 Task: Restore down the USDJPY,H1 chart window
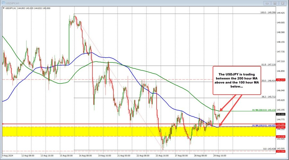pyautogui.click(x=275, y=3)
